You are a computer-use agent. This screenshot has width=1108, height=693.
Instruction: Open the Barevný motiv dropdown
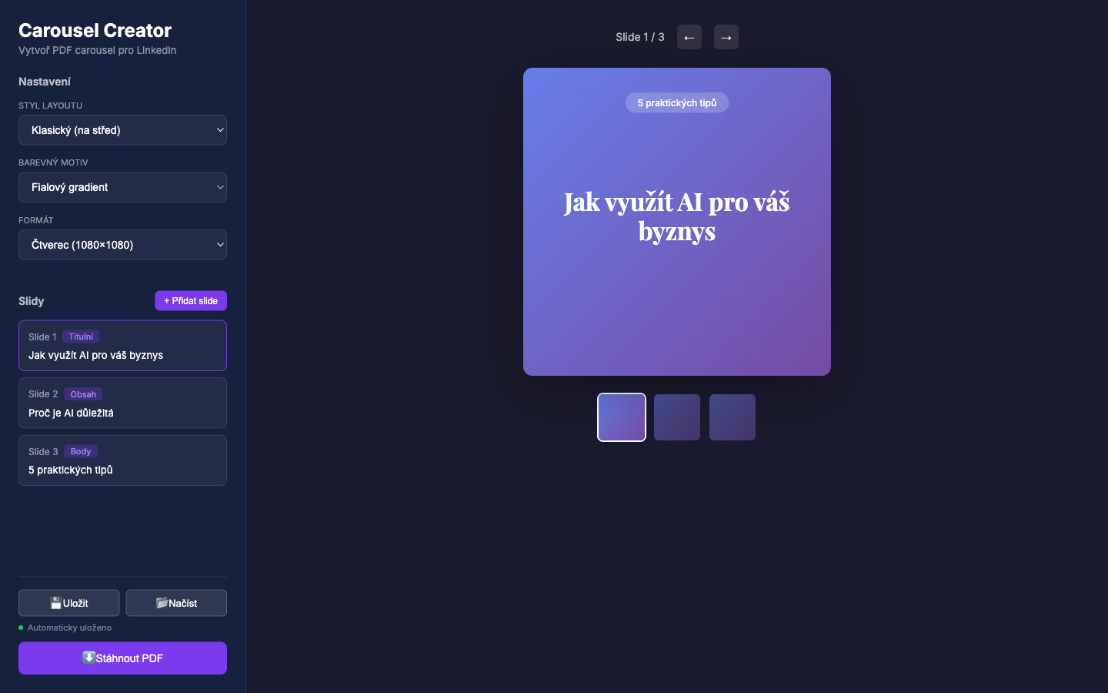coord(122,187)
